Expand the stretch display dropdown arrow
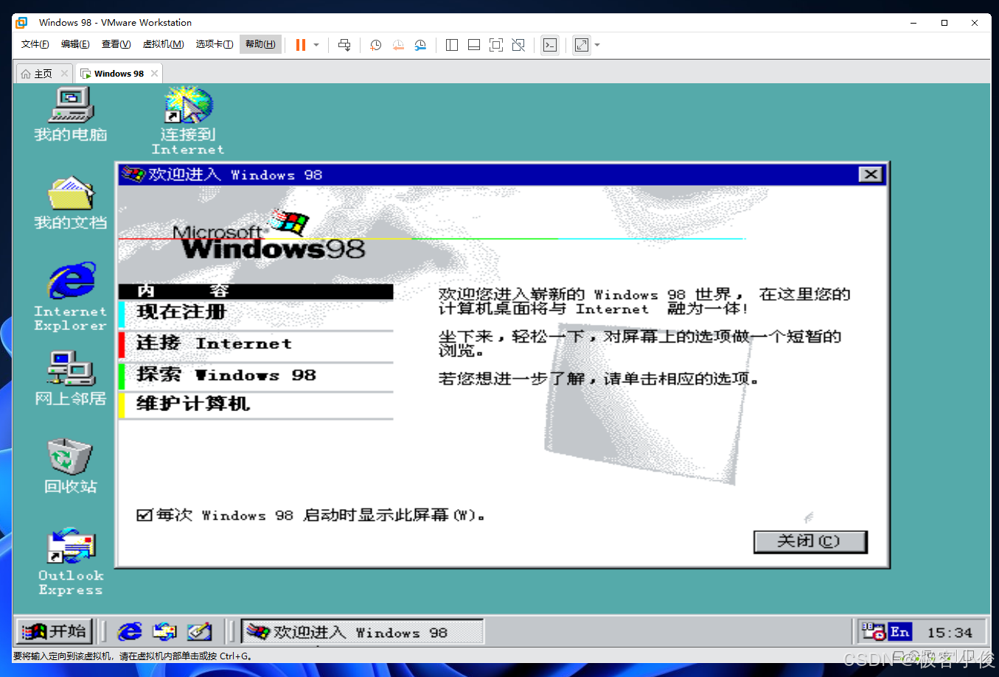Viewport: 999px width, 677px height. click(597, 45)
